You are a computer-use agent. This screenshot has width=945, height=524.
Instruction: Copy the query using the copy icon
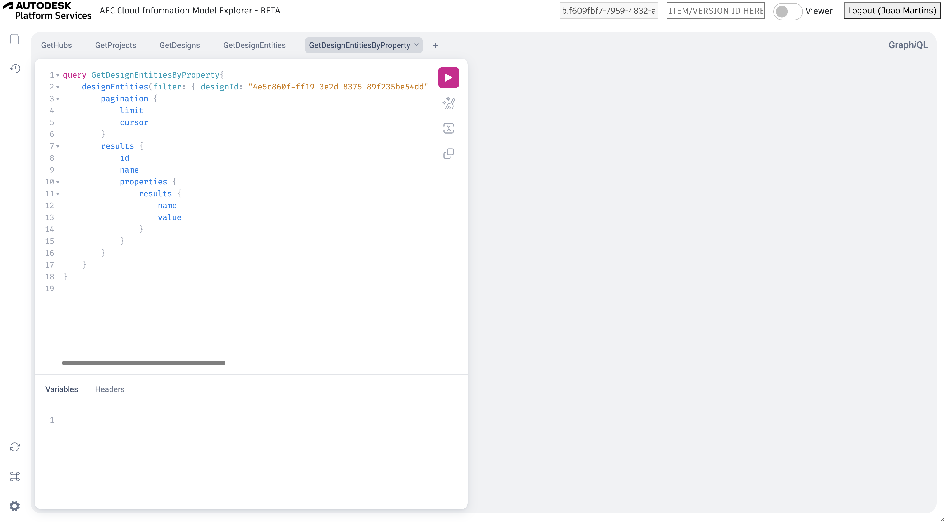[448, 153]
